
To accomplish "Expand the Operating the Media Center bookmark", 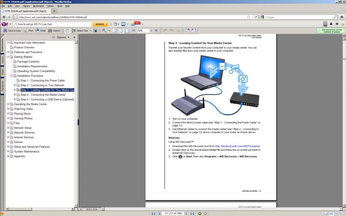I will pyautogui.click(x=8, y=104).
